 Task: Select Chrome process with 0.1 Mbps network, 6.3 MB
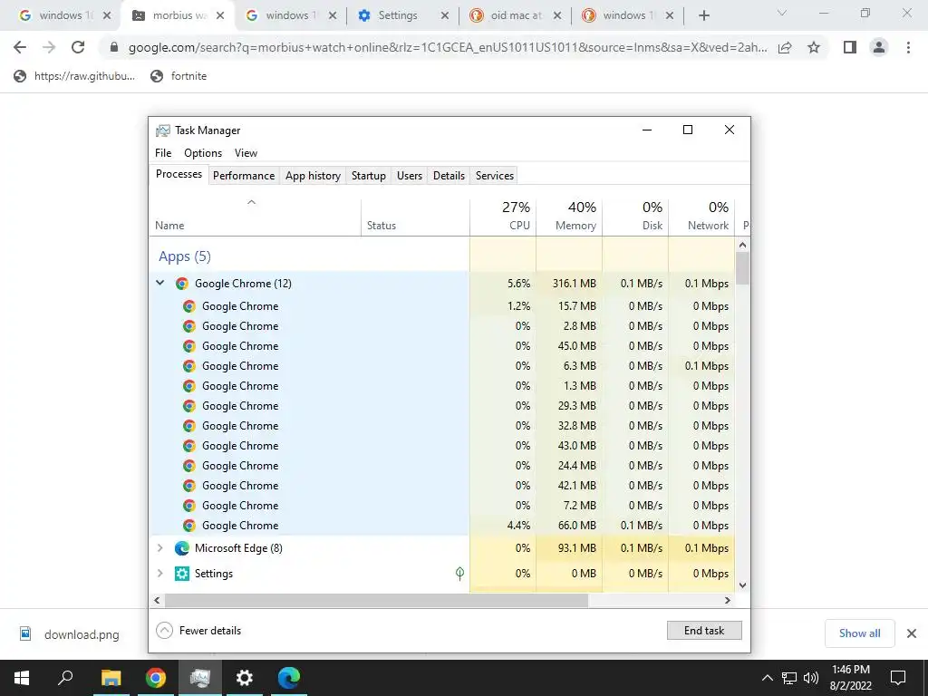click(x=441, y=366)
